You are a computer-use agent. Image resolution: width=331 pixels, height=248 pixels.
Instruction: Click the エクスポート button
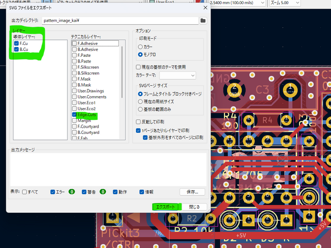click(165, 207)
